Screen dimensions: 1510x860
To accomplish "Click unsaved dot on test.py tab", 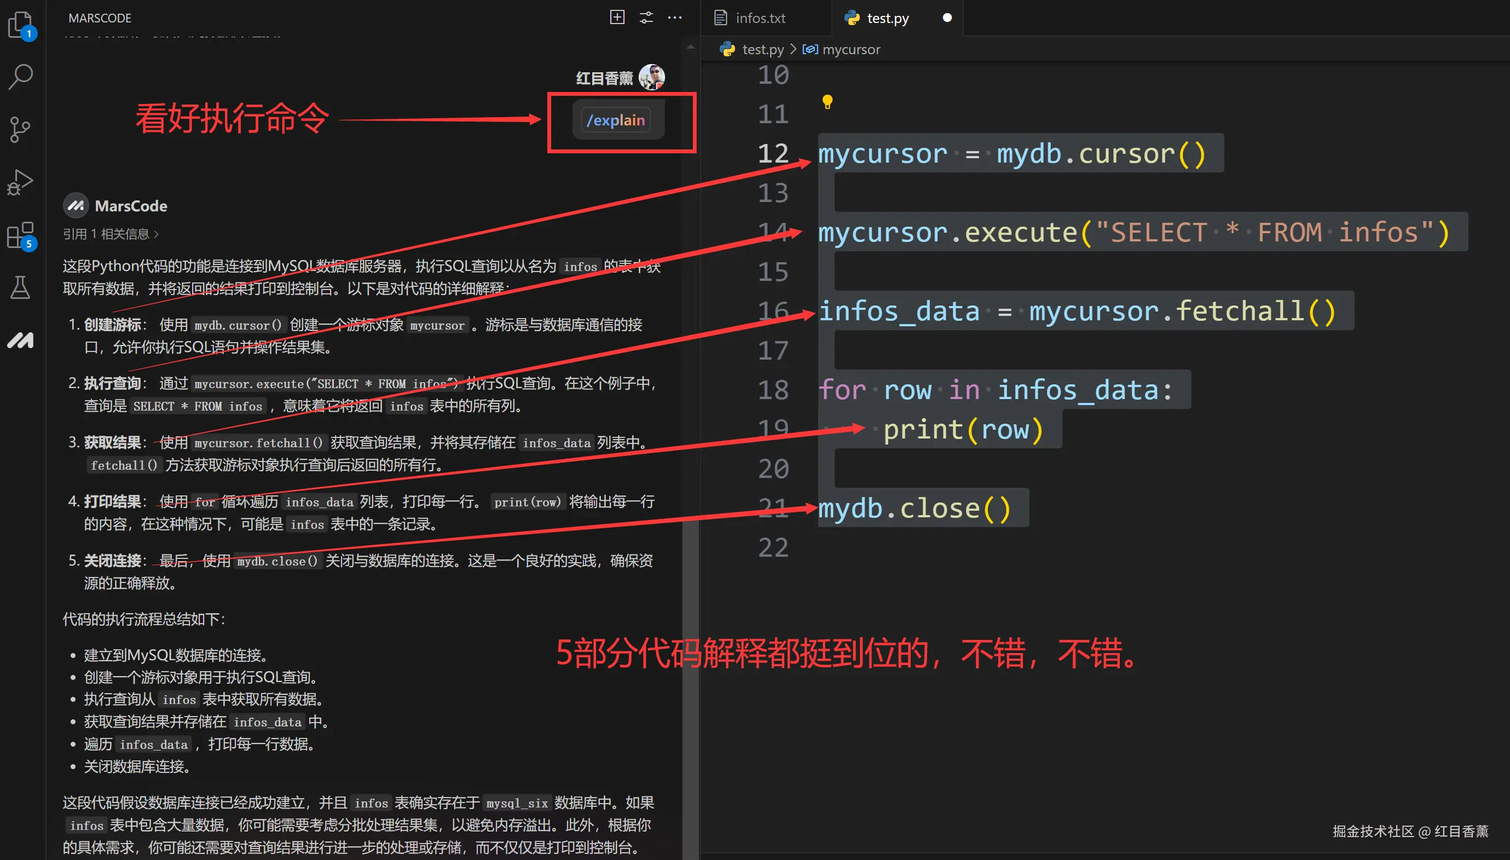I will click(947, 18).
